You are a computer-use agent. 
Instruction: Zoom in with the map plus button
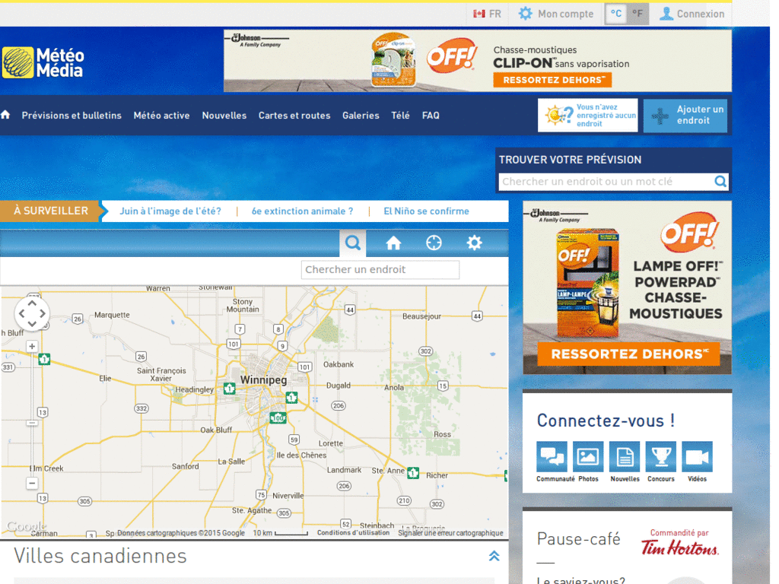[32, 346]
